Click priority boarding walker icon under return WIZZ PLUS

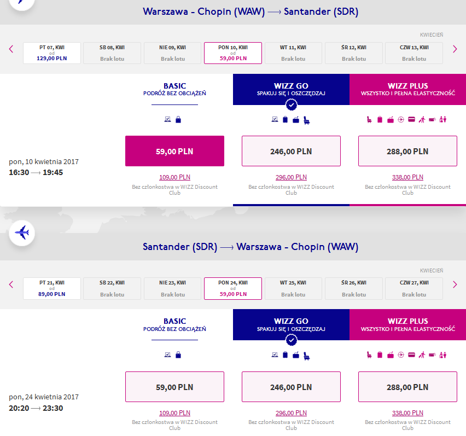[x=422, y=355]
